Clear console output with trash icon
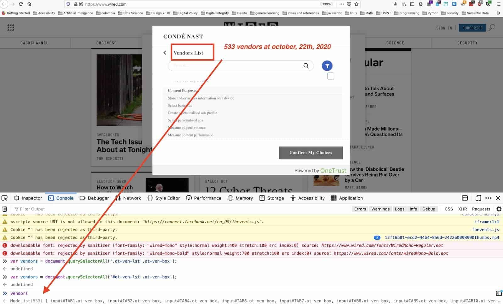This screenshot has height=304, width=503. [5, 209]
